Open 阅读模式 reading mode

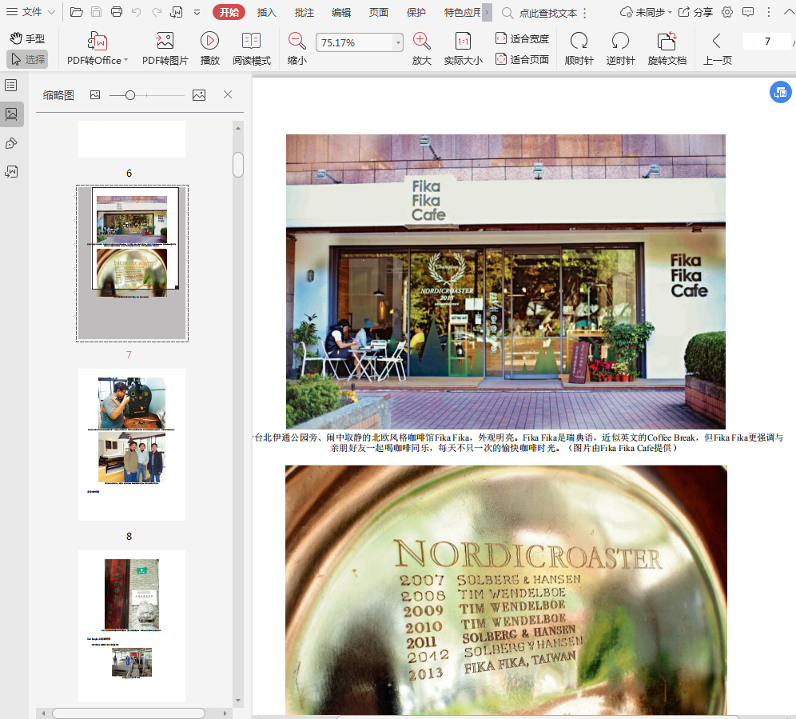click(x=252, y=42)
